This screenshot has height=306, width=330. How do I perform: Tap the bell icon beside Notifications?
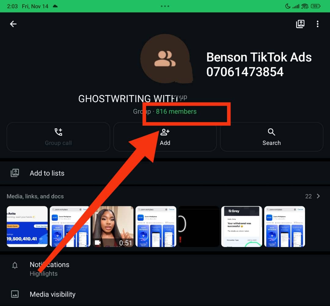15,265
